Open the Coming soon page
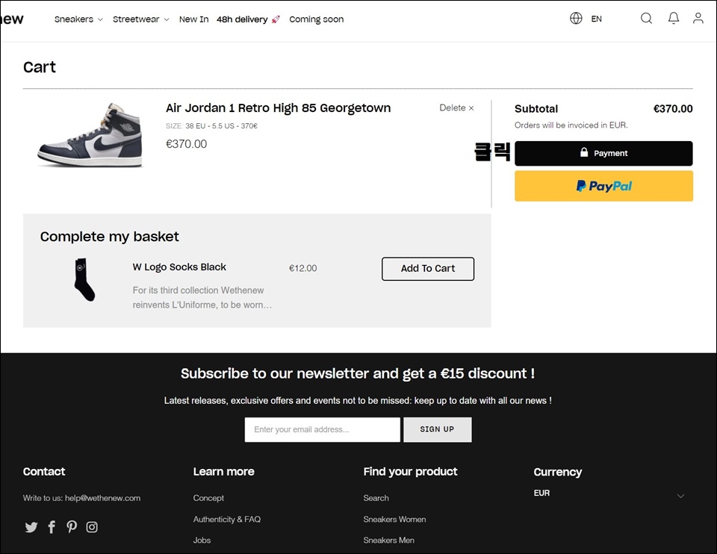The width and height of the screenshot is (717, 554). pyautogui.click(x=317, y=19)
